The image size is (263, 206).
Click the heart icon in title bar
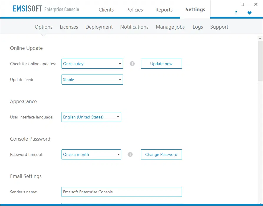point(249,13)
